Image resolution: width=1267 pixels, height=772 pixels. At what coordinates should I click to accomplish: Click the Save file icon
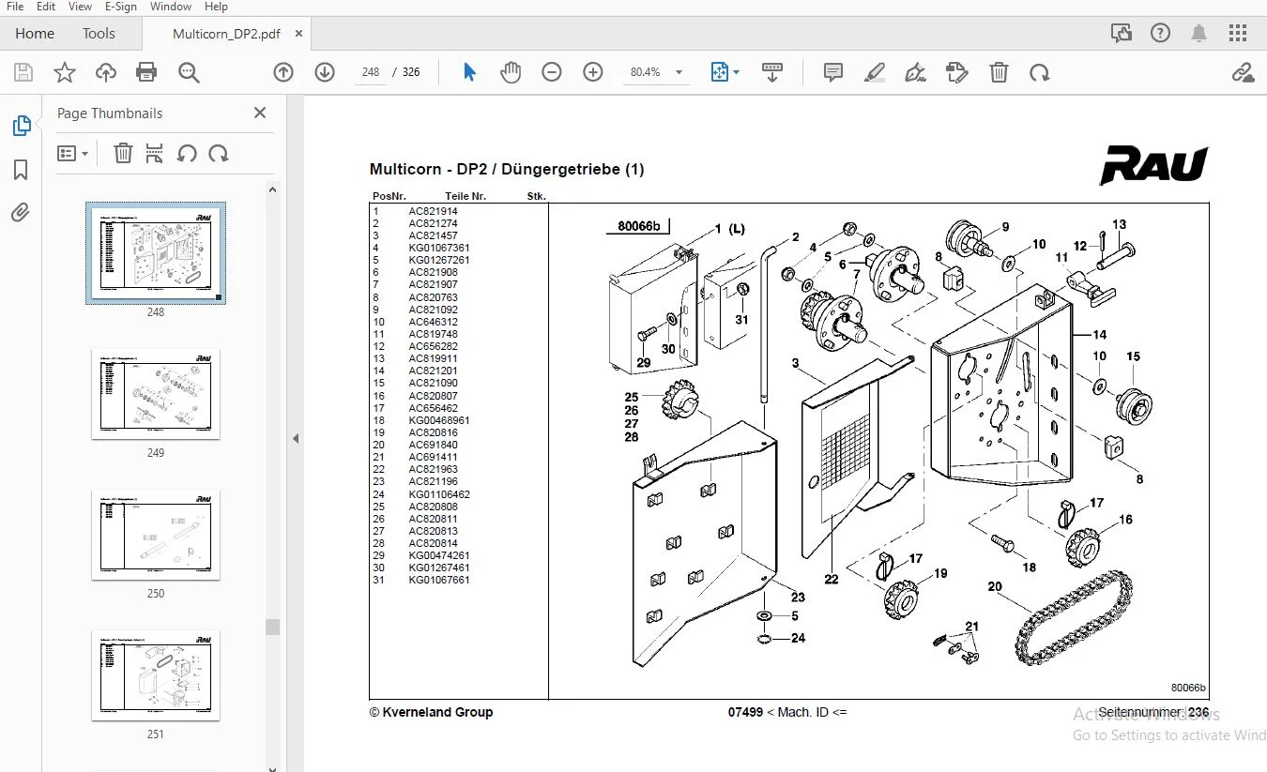point(23,72)
